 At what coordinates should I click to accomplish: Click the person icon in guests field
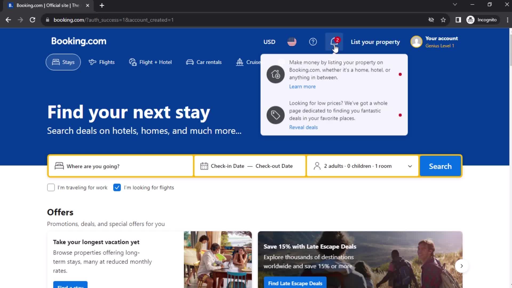pos(317,166)
